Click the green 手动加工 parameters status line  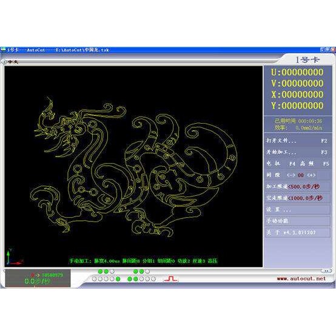point(143,261)
